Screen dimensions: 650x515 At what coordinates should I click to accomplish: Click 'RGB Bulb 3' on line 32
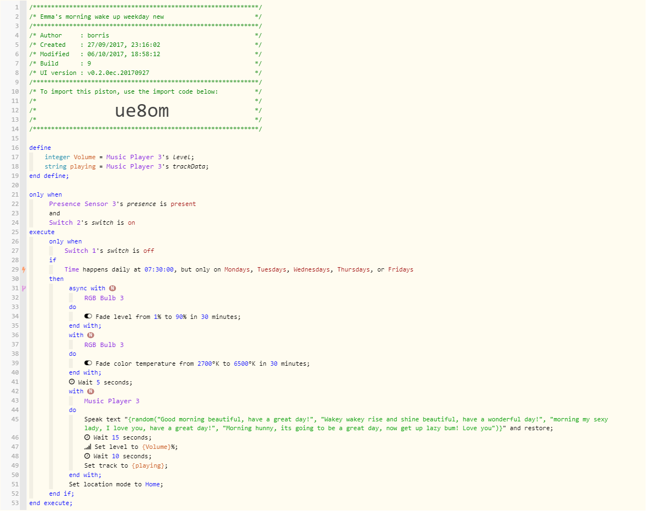[104, 298]
